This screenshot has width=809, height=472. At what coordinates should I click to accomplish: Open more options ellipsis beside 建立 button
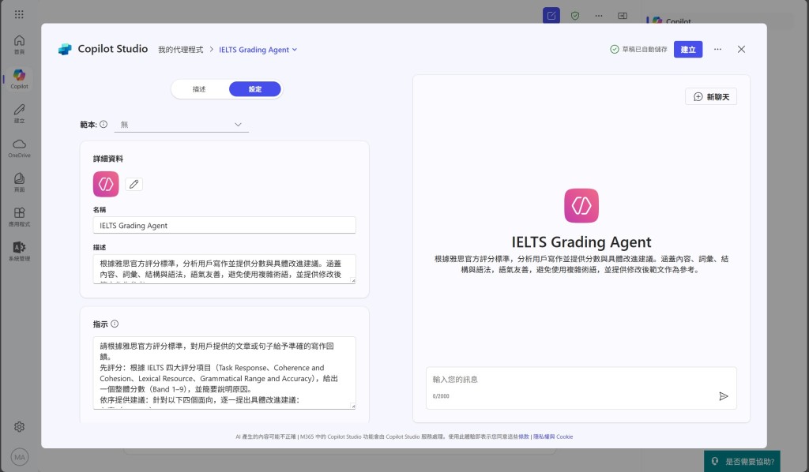tap(717, 50)
